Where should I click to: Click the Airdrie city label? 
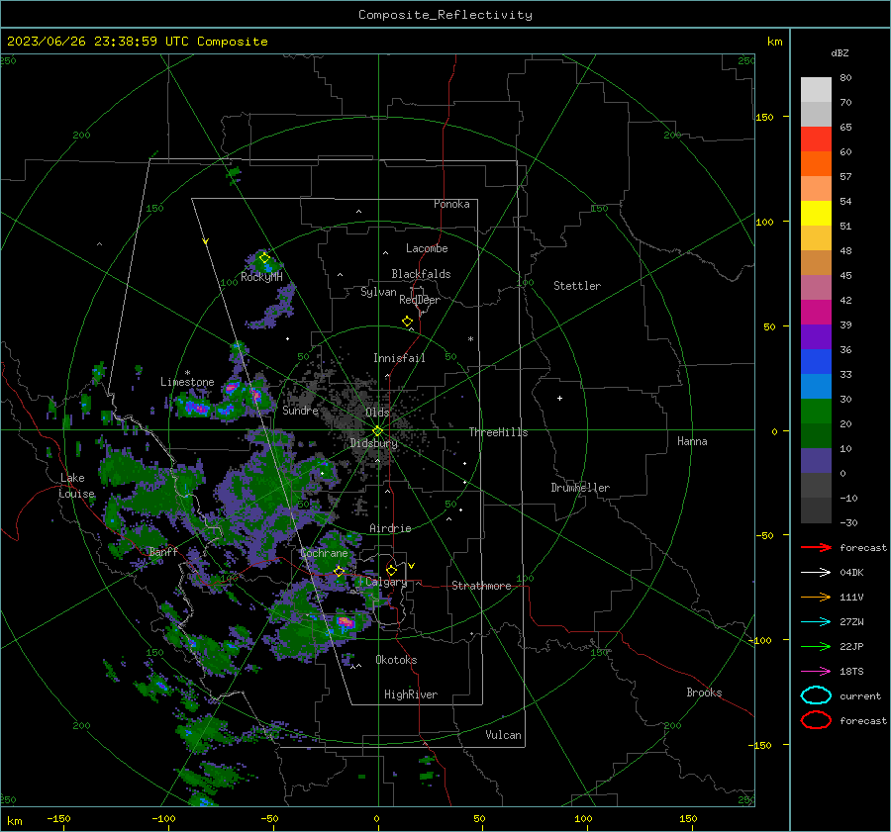coord(390,528)
